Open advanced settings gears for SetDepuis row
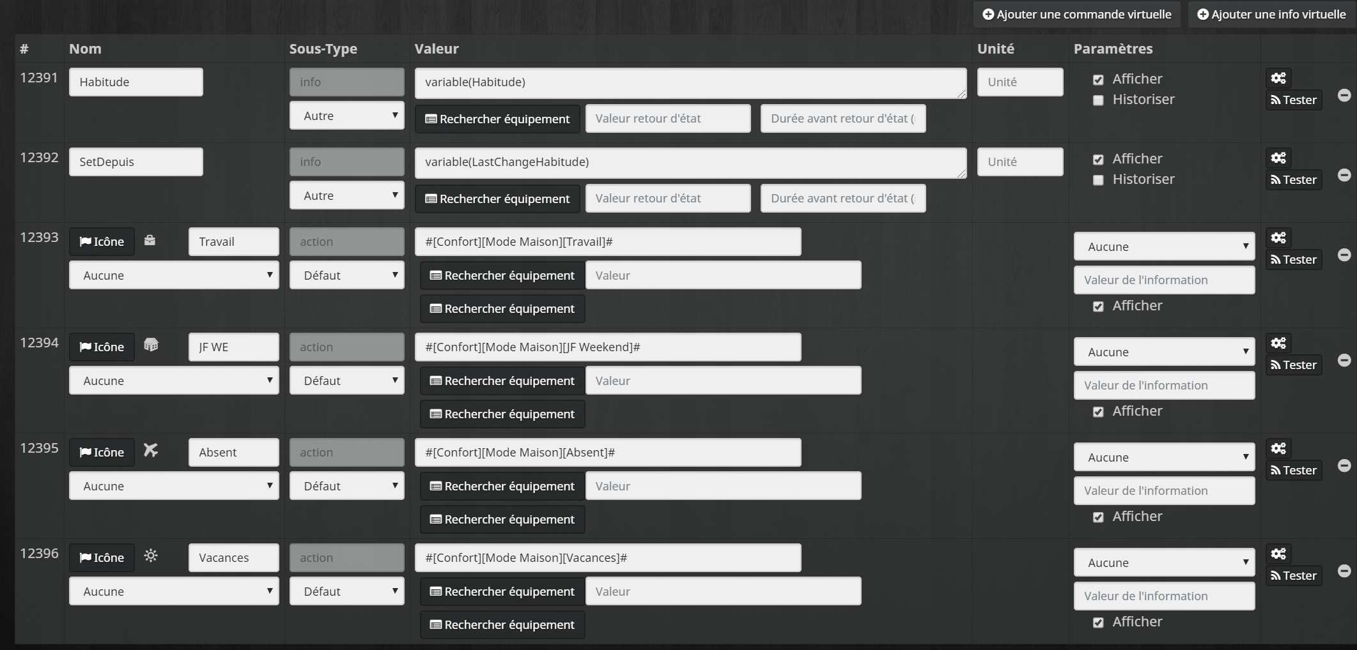 point(1278,158)
